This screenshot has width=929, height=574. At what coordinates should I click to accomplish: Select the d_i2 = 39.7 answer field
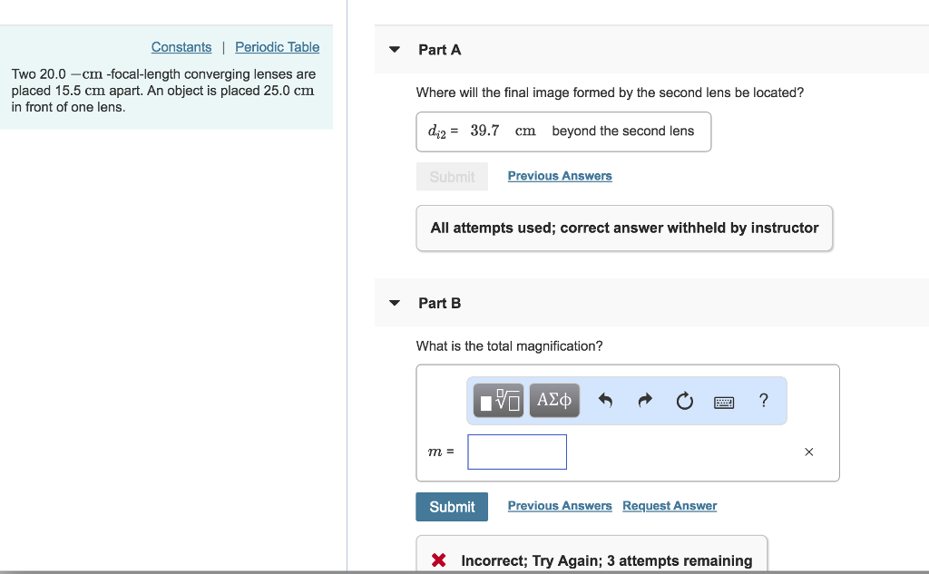563,131
